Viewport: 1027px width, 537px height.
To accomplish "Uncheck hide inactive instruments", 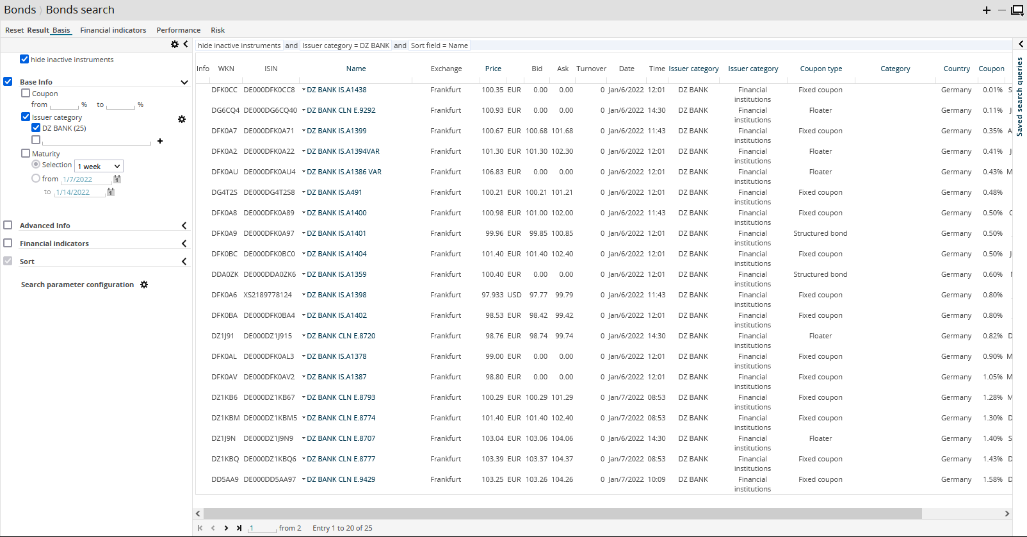I will coord(24,59).
